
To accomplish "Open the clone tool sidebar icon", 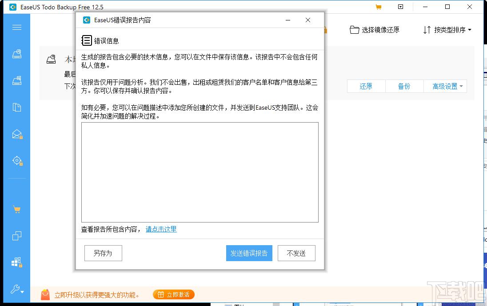I will (x=17, y=236).
